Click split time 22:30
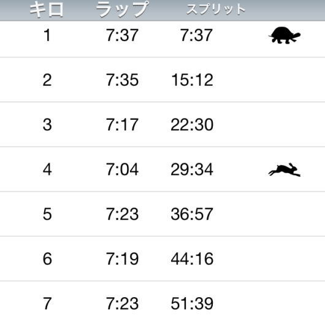The width and height of the screenshot is (325, 318). tap(192, 125)
